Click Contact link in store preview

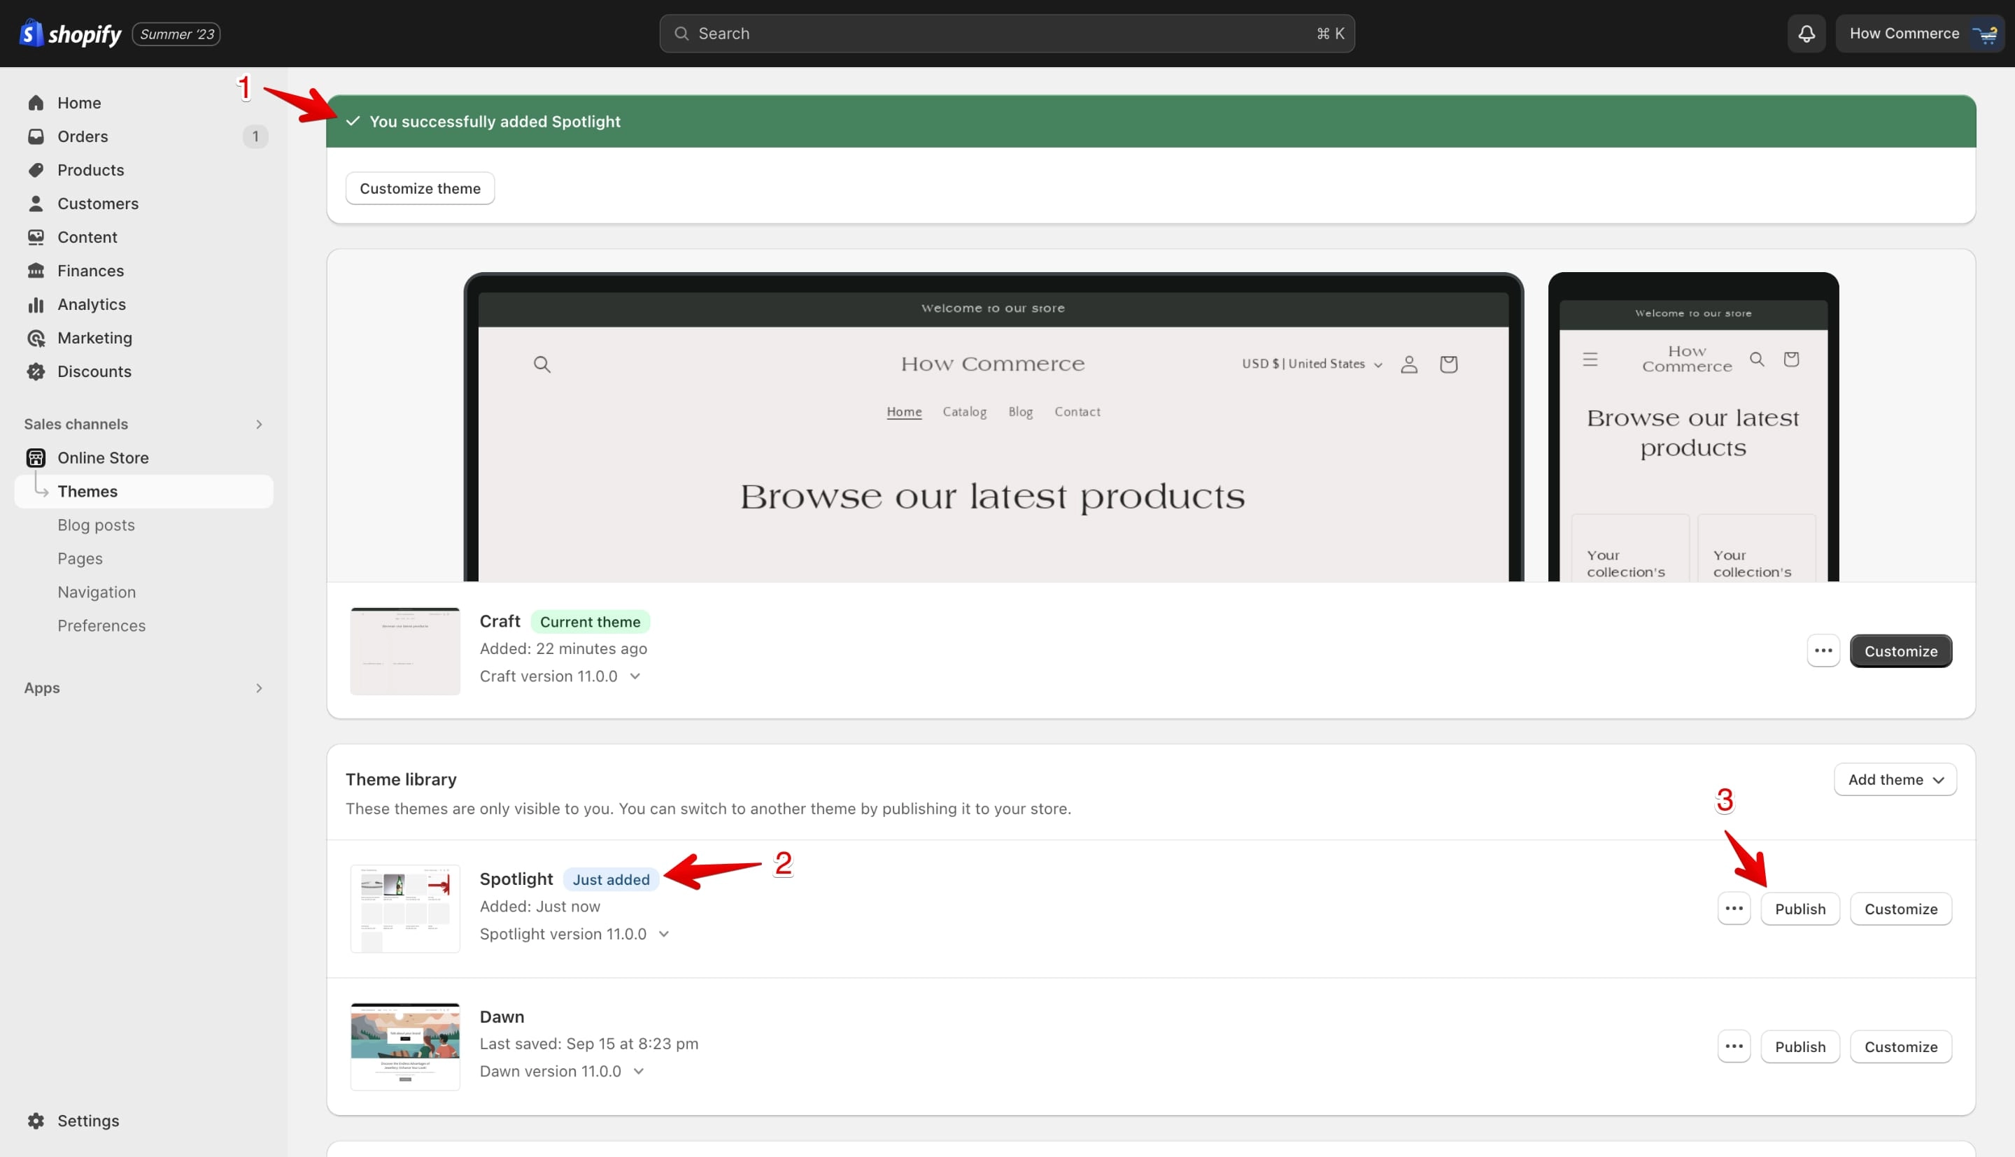[x=1077, y=411]
